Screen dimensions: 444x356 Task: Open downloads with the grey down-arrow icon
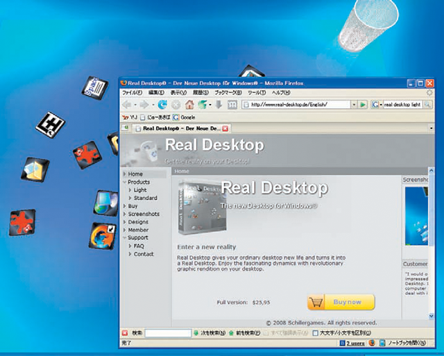(x=219, y=105)
